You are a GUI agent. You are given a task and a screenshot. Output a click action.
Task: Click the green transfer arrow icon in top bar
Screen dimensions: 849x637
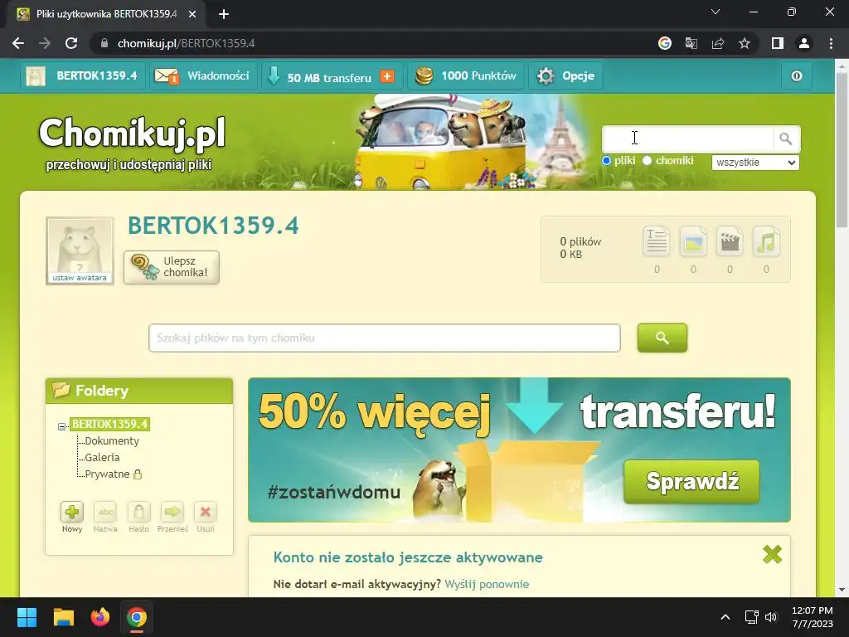click(x=274, y=75)
